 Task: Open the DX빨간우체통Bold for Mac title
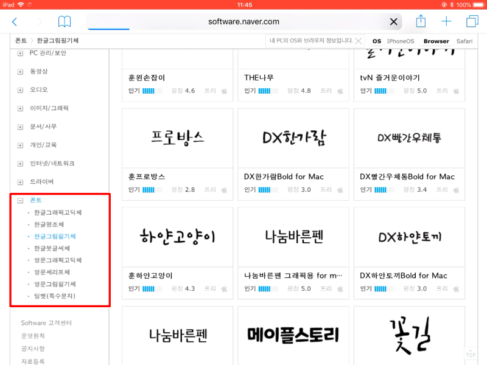(407, 176)
